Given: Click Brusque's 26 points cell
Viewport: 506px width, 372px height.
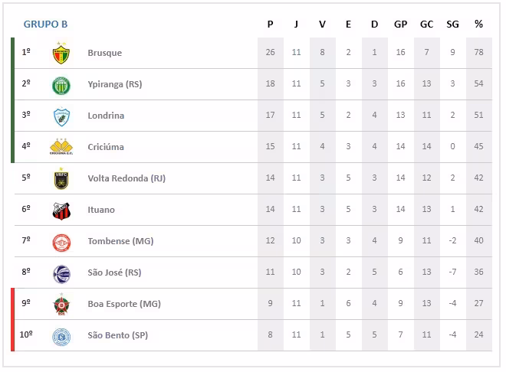Looking at the screenshot, I should [x=270, y=53].
